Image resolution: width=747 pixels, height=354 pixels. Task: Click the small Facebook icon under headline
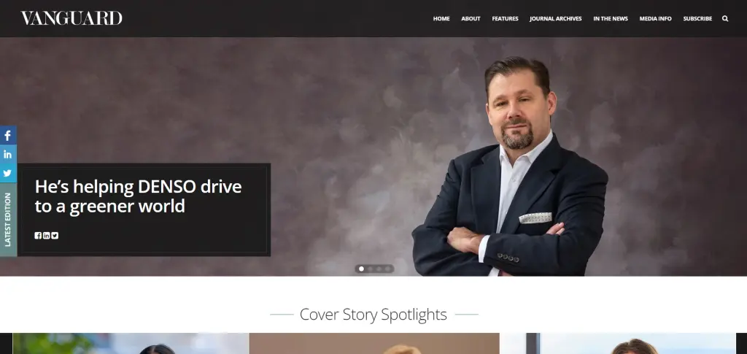38,235
